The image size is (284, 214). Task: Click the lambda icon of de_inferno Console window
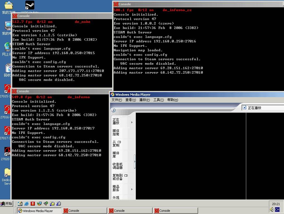[x=14, y=91]
